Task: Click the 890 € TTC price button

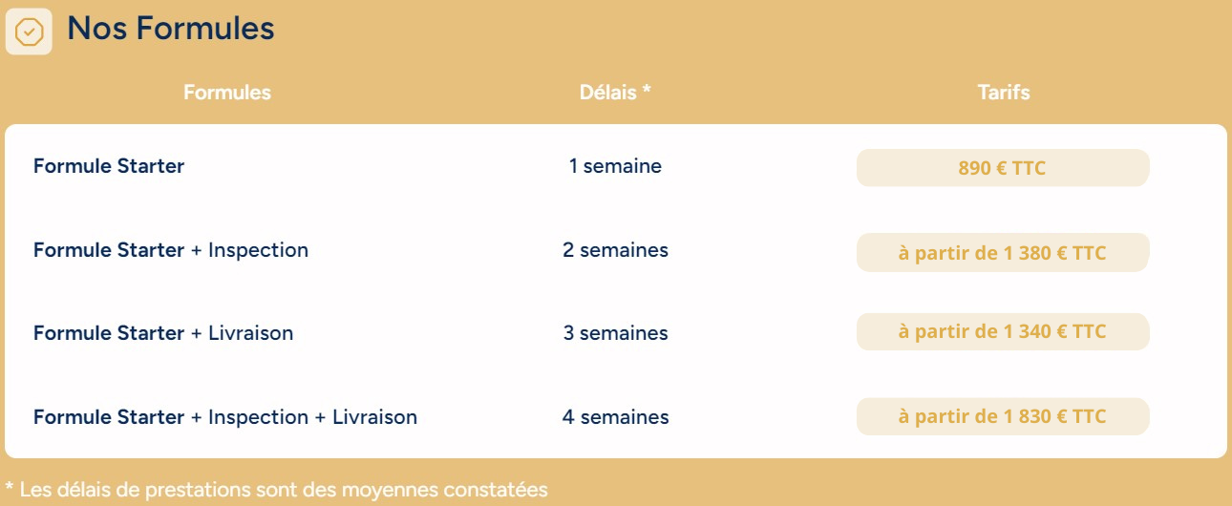Action: point(1003,168)
